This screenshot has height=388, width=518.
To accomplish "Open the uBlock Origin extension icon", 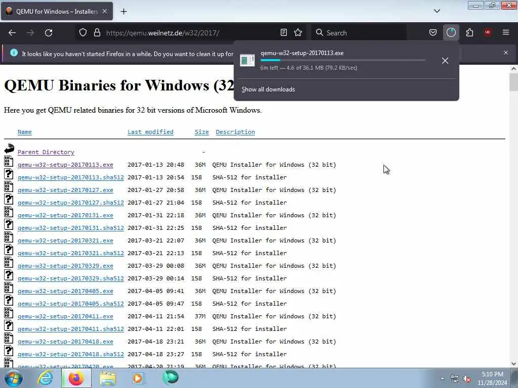I will pyautogui.click(x=488, y=32).
